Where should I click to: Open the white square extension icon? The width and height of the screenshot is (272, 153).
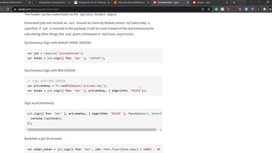point(222,9)
